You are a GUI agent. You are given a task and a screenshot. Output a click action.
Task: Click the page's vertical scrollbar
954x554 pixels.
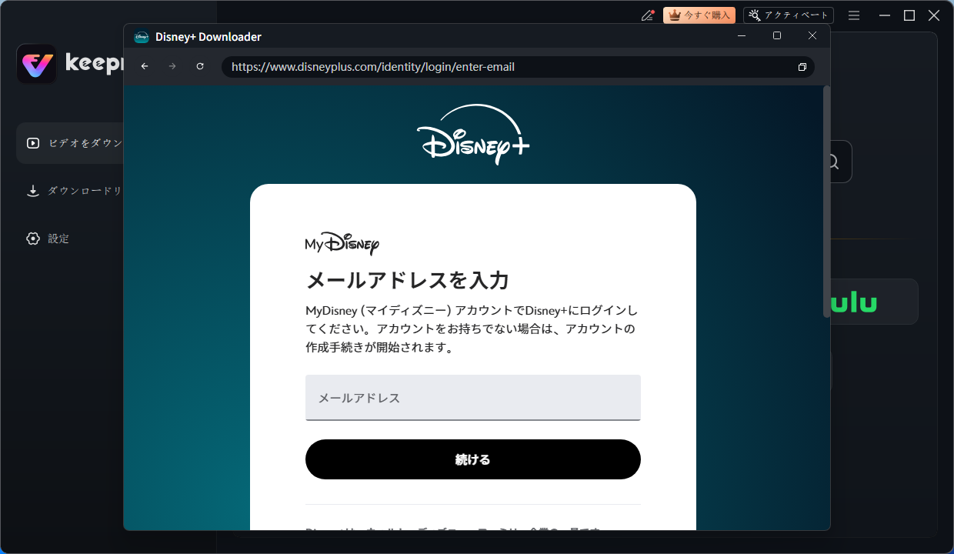click(x=827, y=202)
